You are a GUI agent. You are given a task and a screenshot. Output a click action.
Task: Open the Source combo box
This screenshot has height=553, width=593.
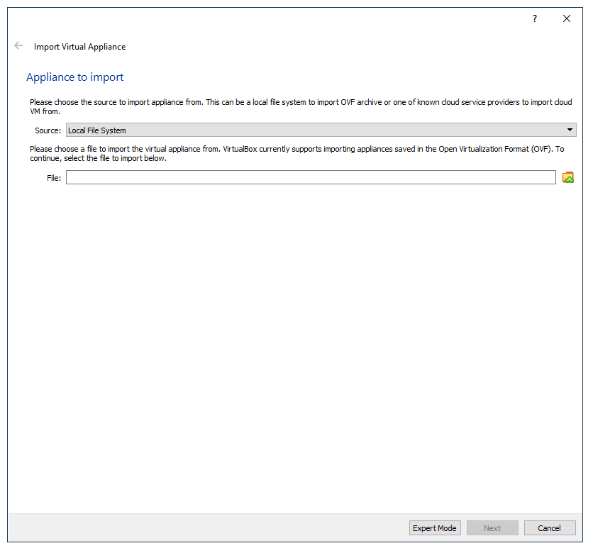pyautogui.click(x=321, y=130)
